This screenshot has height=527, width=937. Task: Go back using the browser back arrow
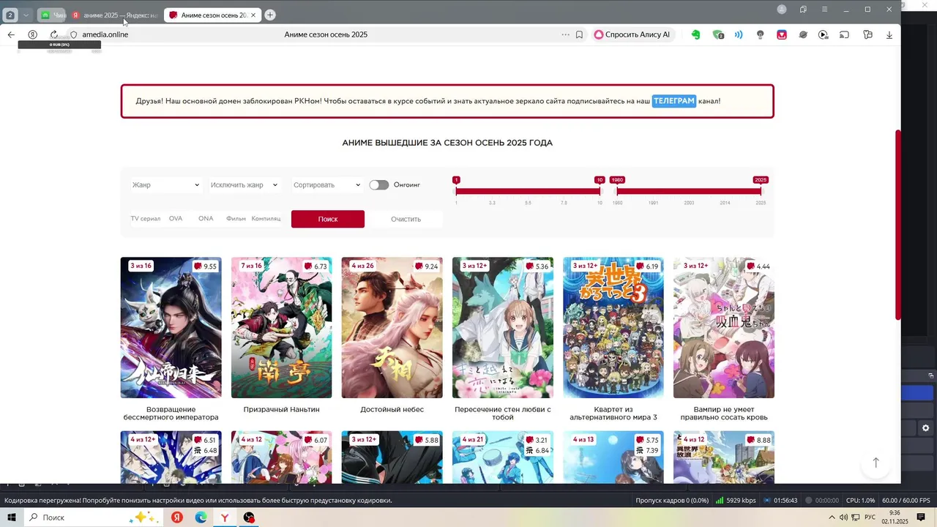pos(11,34)
